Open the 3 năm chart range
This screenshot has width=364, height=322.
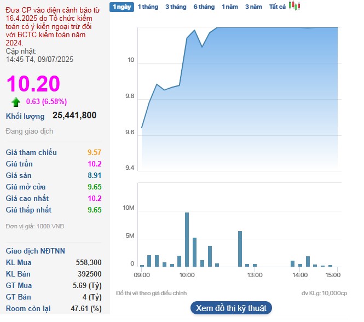(253, 7)
